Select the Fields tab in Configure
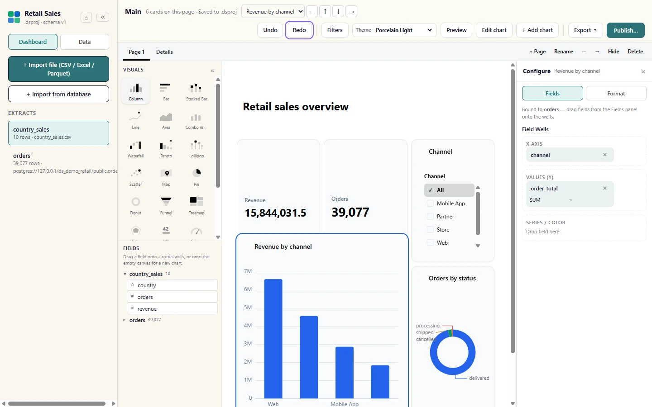The image size is (652, 407). [x=552, y=94]
